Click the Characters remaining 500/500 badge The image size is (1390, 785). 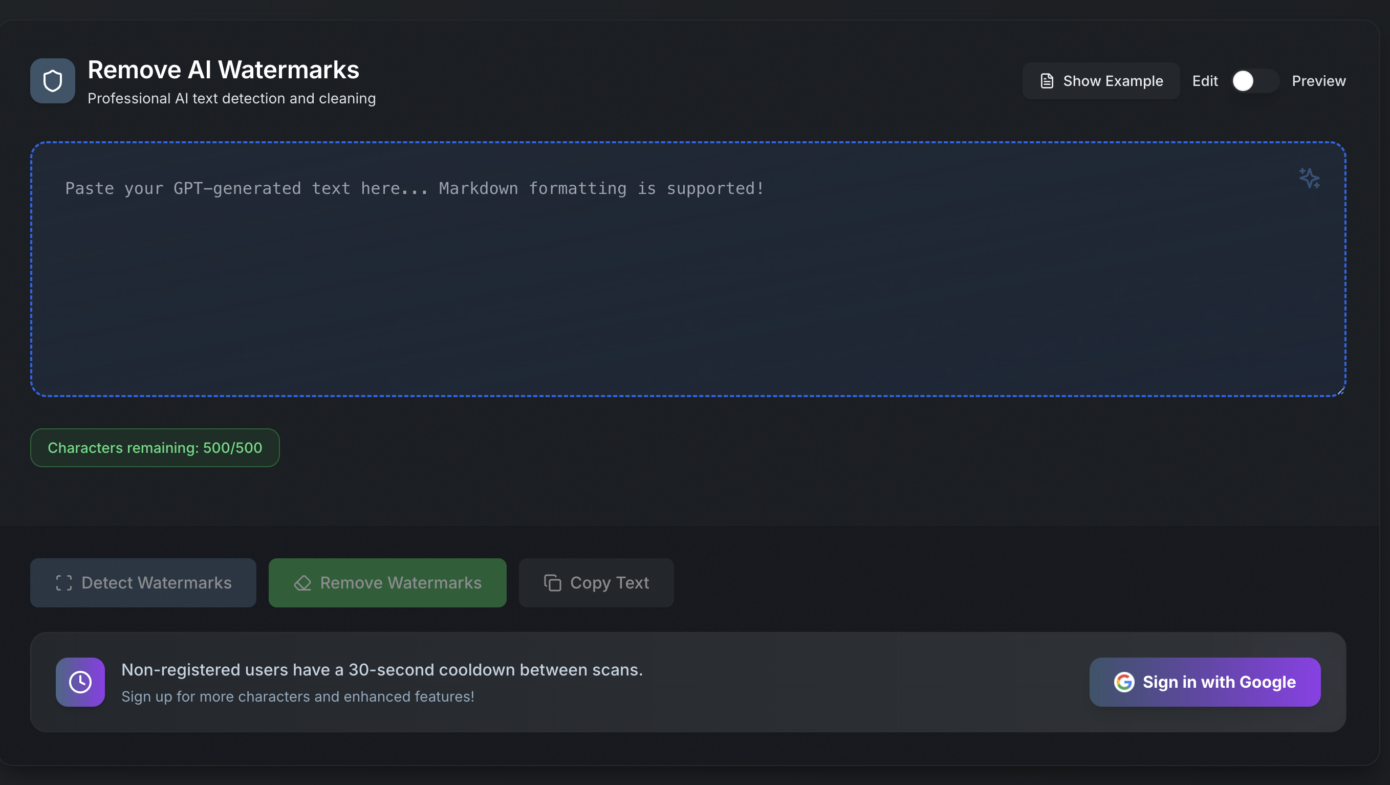(x=155, y=448)
